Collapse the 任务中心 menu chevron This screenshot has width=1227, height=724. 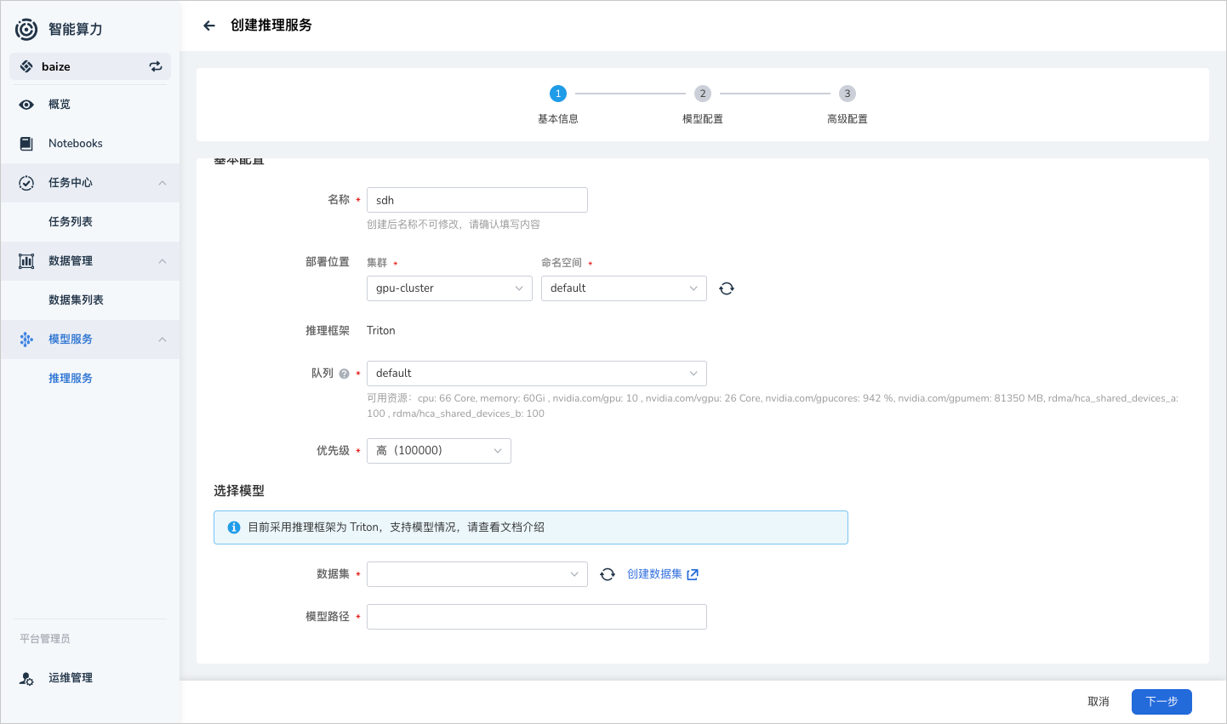point(163,183)
